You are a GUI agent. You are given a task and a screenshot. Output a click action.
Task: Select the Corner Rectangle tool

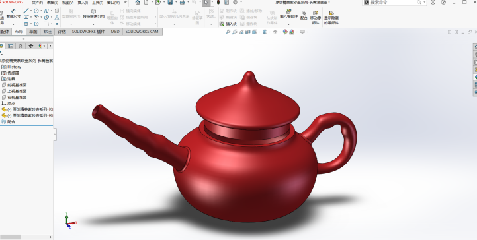[26, 17]
